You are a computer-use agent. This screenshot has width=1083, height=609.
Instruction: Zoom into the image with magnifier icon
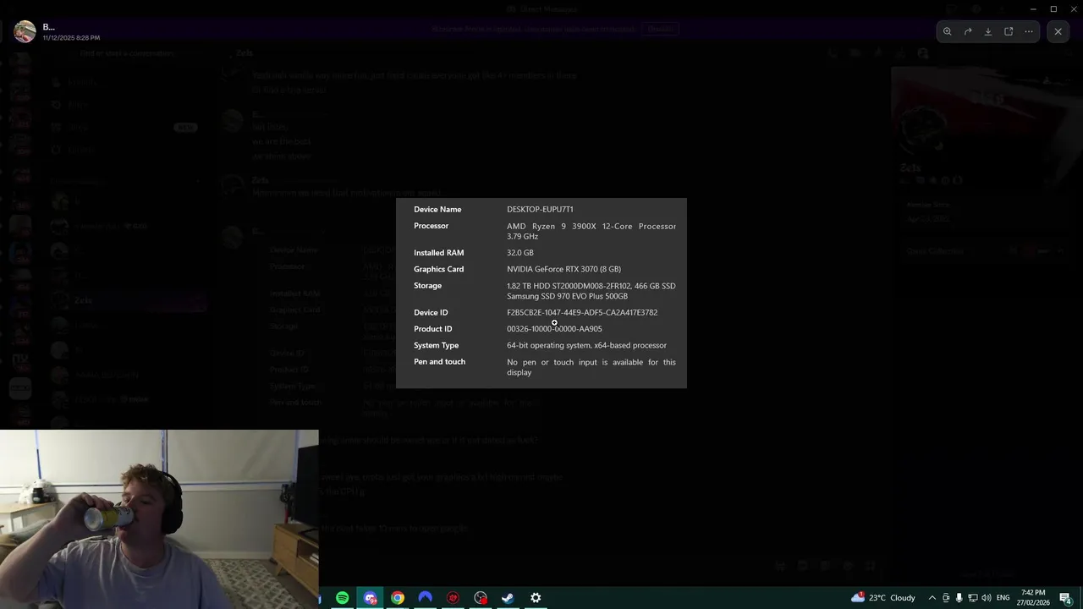[948, 31]
